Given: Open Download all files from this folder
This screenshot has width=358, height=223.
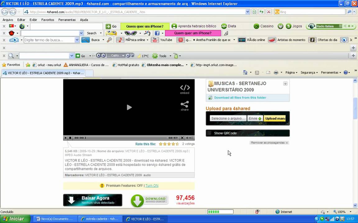Looking at the screenshot, I should click(240, 97).
